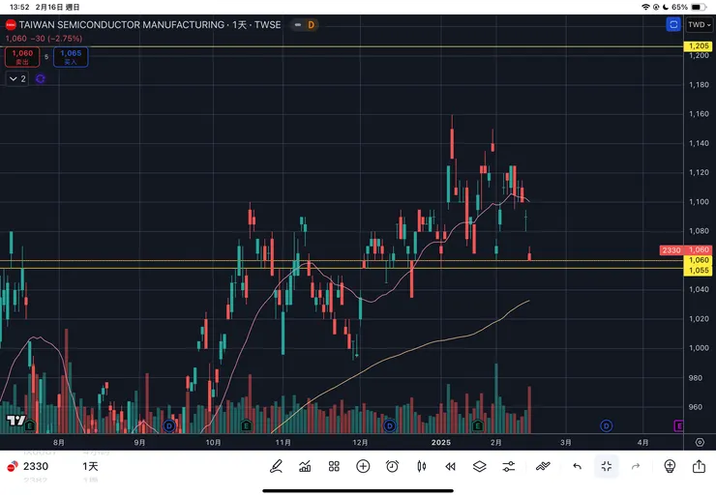Open the TWD currency dropdown
This screenshot has width=716, height=497.
click(700, 24)
